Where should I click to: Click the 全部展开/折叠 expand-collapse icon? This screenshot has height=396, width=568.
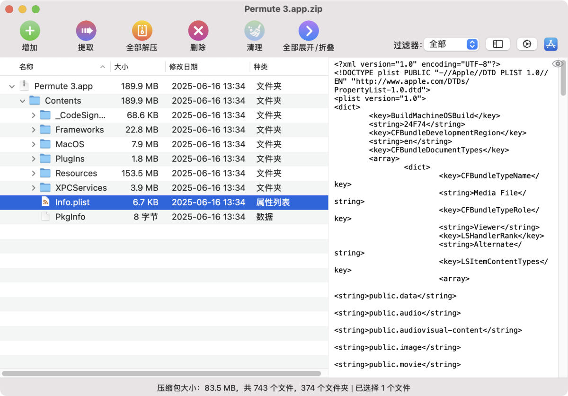[x=309, y=31]
